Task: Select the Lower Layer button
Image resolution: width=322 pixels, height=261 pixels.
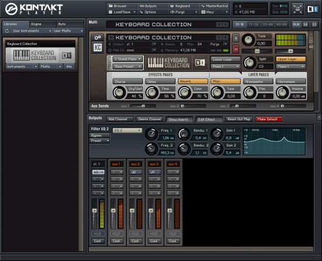Action: coord(225,59)
